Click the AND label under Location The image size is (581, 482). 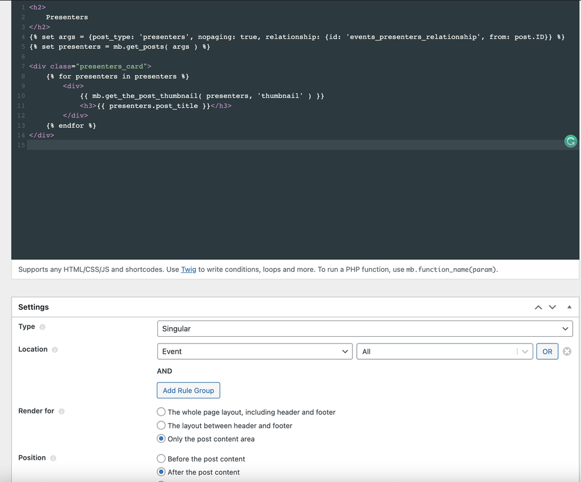pos(165,371)
